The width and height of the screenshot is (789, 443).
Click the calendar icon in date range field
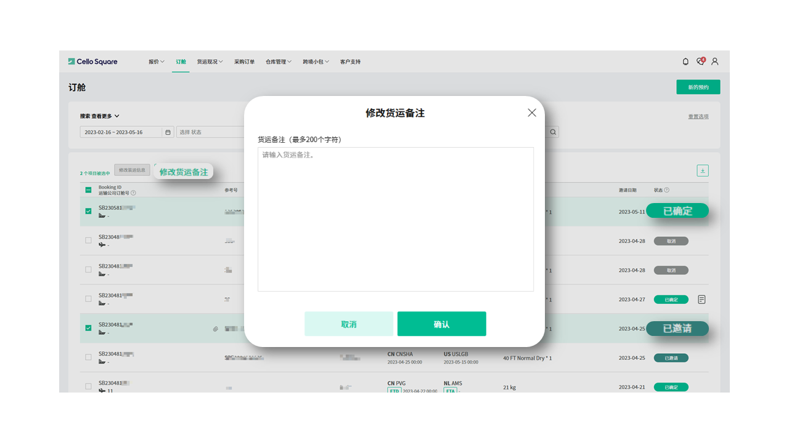point(168,132)
